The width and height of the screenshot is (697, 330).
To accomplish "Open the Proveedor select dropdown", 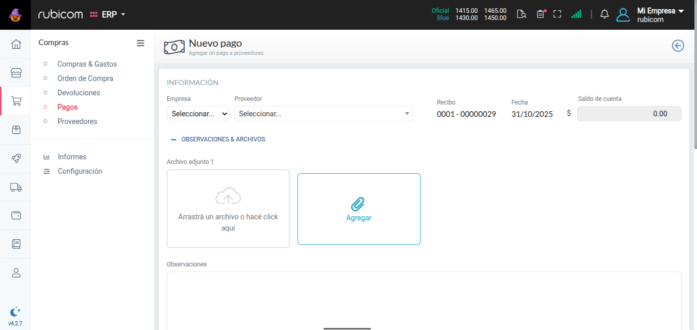I will point(323,114).
